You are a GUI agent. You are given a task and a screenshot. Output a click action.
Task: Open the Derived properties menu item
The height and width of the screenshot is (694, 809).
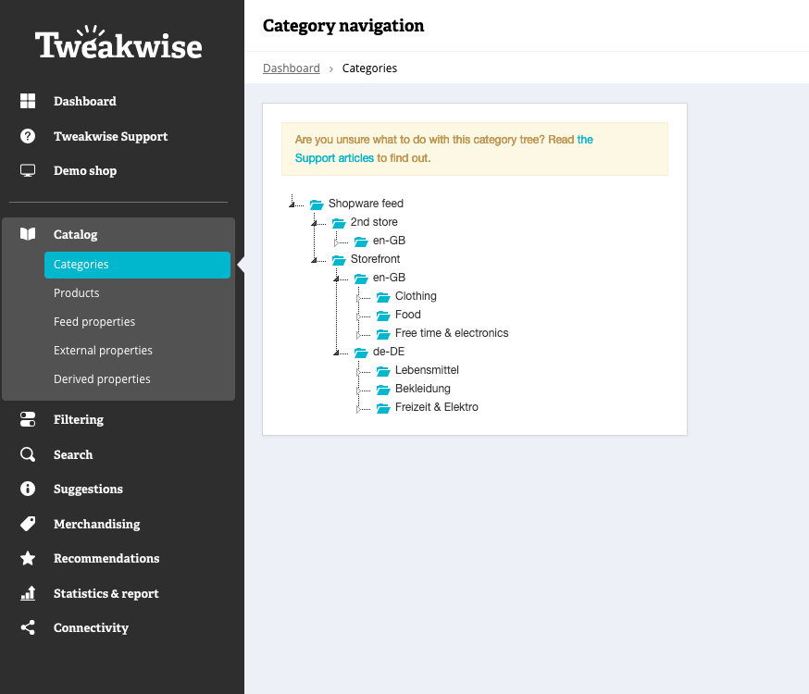click(102, 379)
